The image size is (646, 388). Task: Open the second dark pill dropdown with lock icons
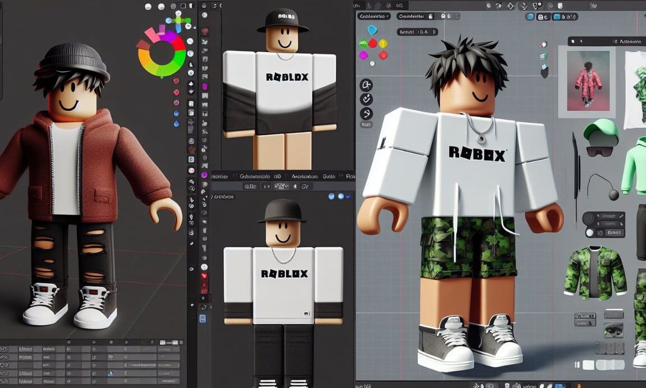pyautogui.click(x=428, y=16)
